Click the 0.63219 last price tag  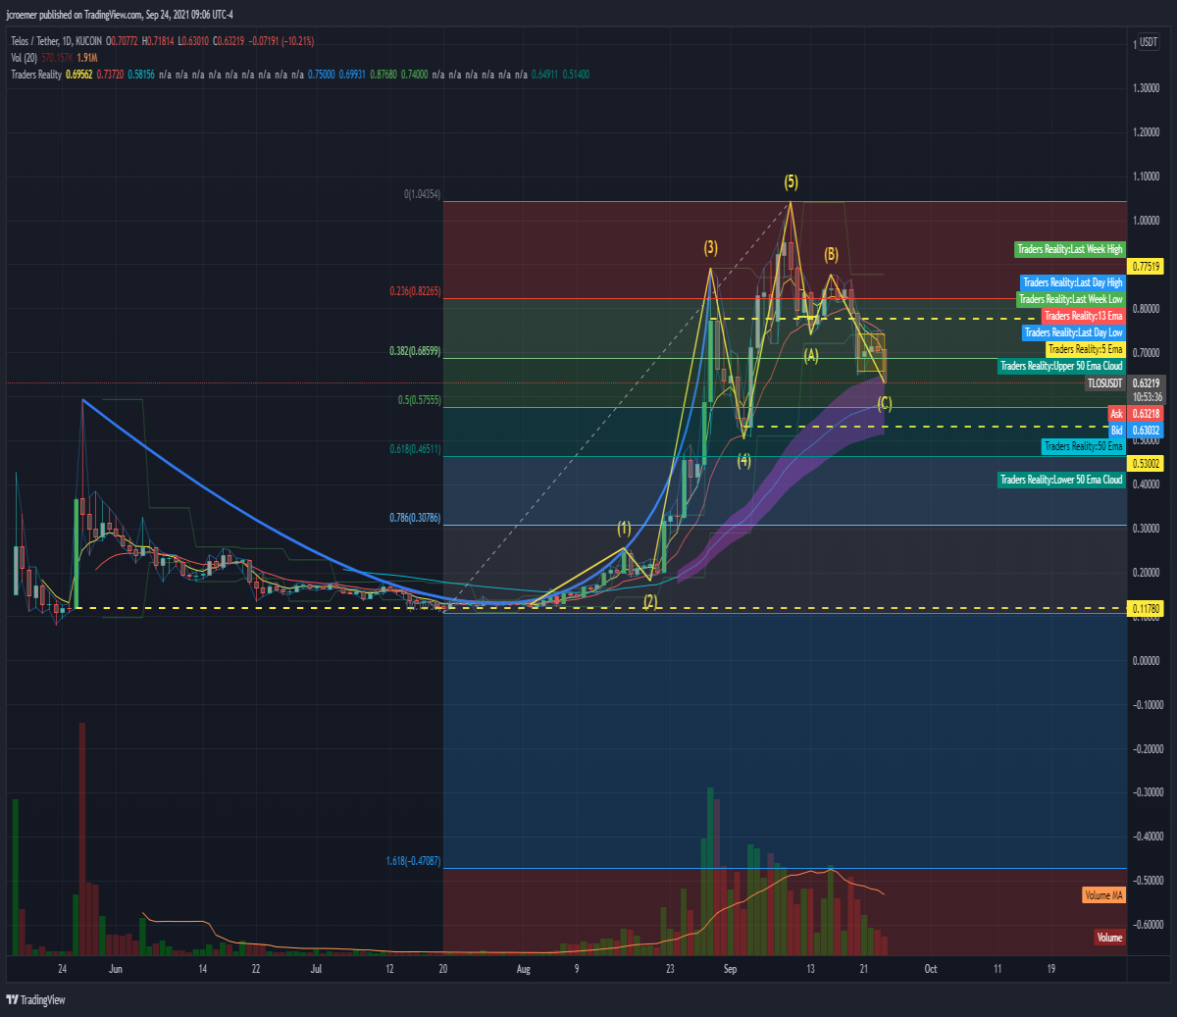coord(1147,383)
